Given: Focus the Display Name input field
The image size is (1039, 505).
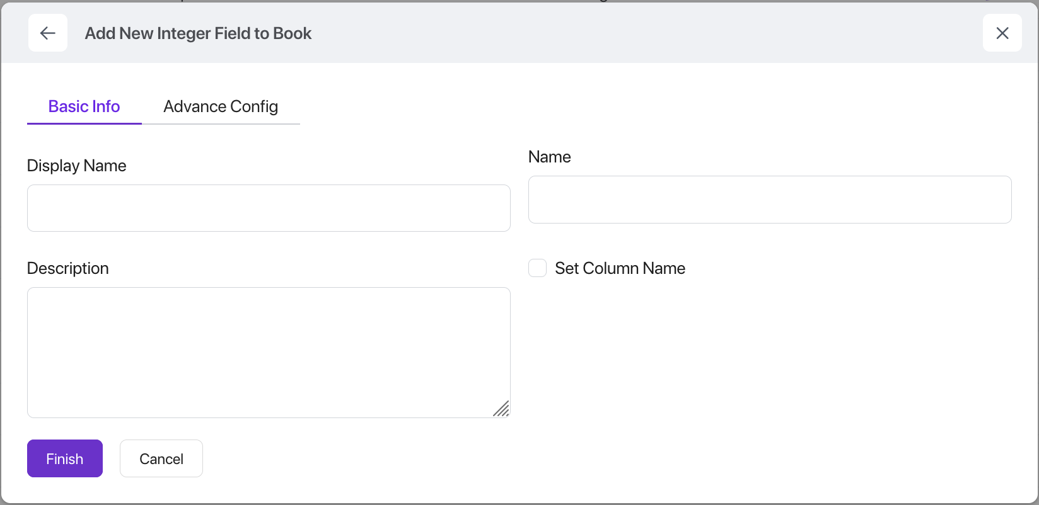Looking at the screenshot, I should coord(269,208).
